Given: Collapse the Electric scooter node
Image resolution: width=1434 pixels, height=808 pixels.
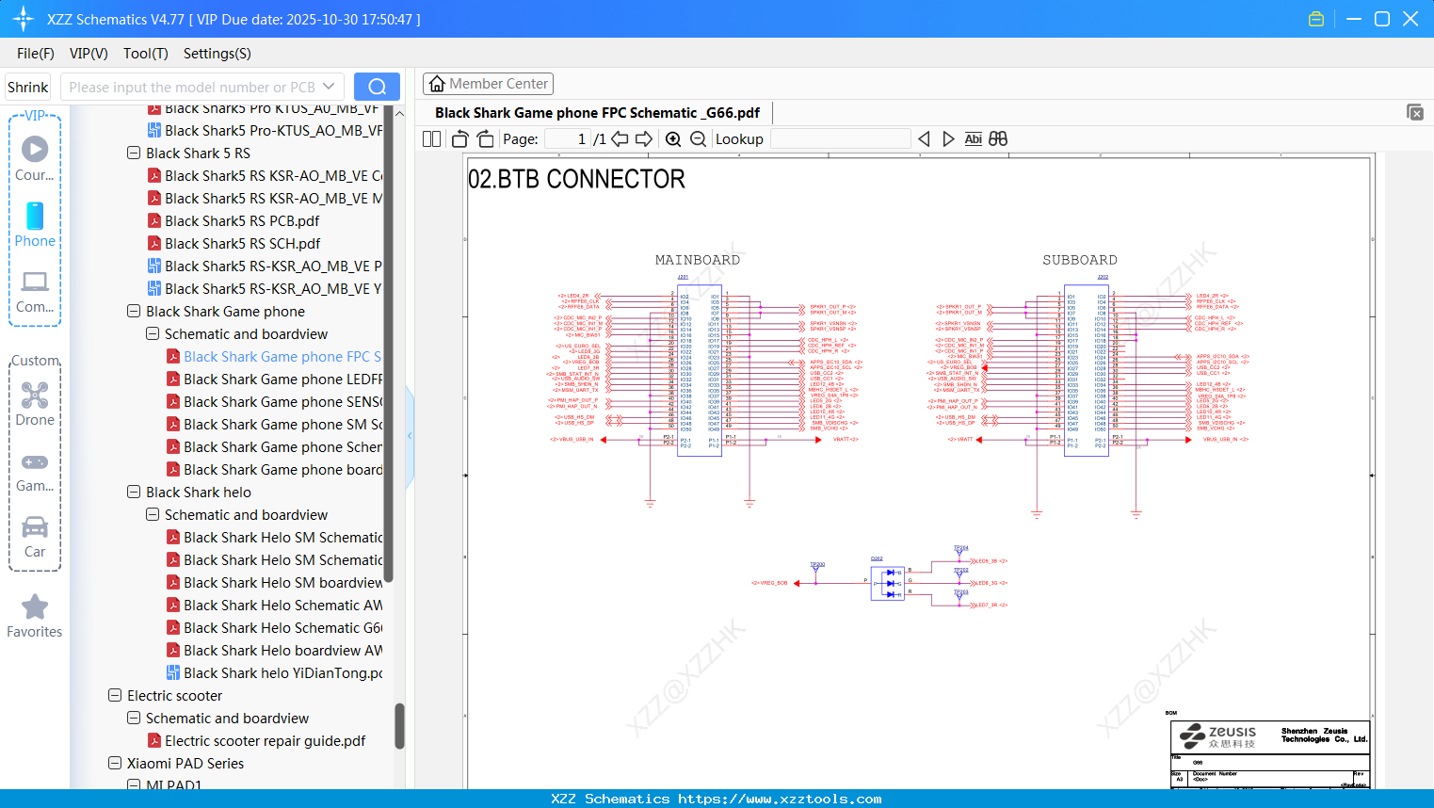Looking at the screenshot, I should tap(115, 696).
